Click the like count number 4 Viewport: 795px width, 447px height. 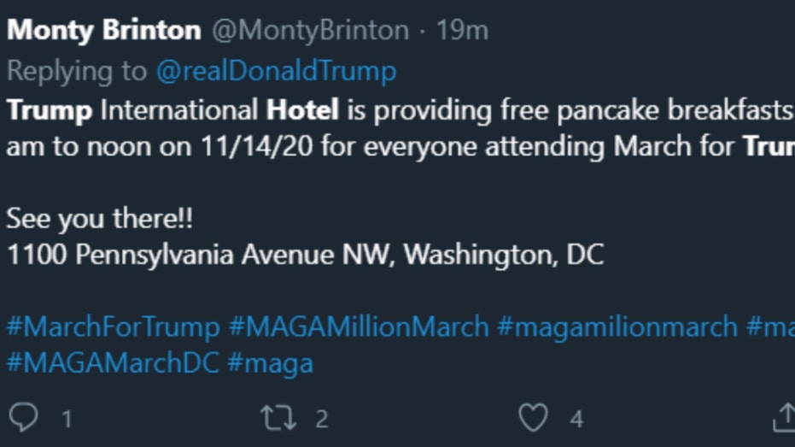point(576,419)
